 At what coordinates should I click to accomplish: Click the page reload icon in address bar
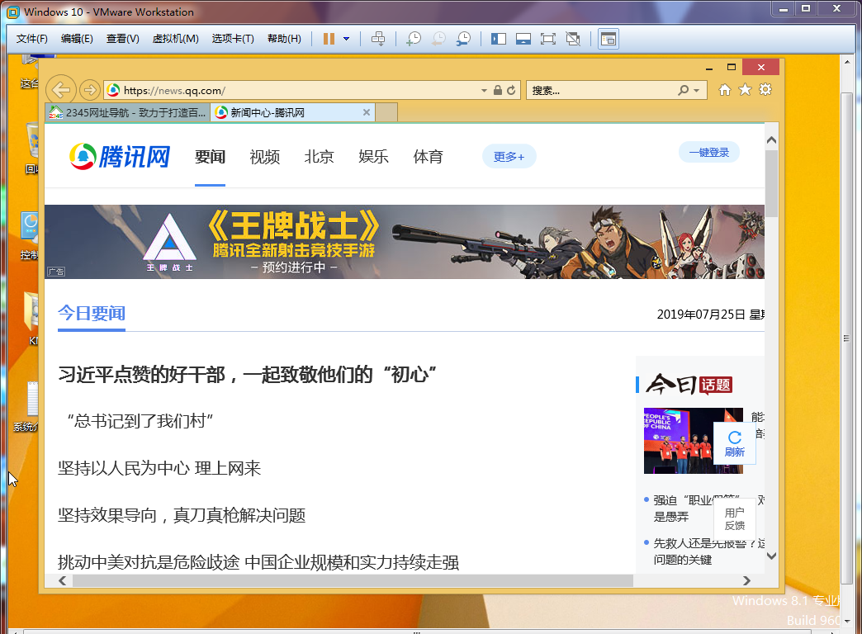click(x=512, y=90)
